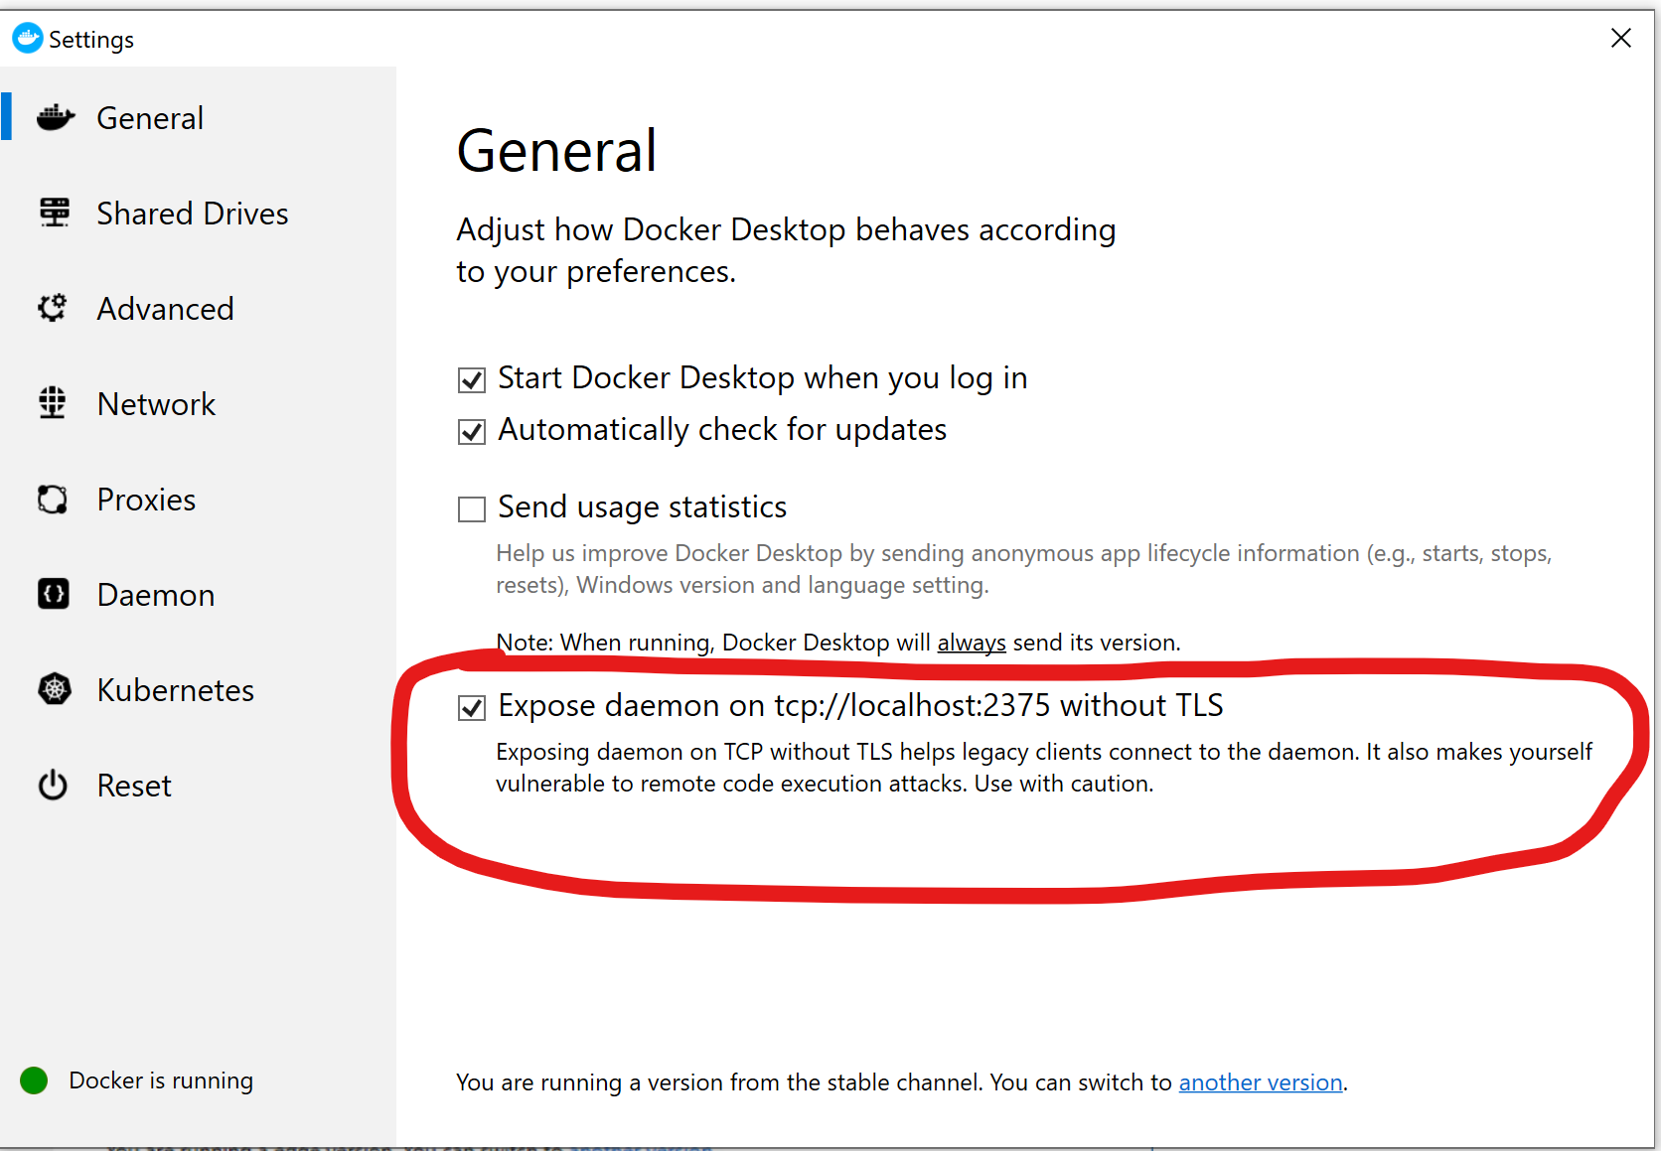Go to the Daemon tab
This screenshot has width=1661, height=1151.
[199, 594]
